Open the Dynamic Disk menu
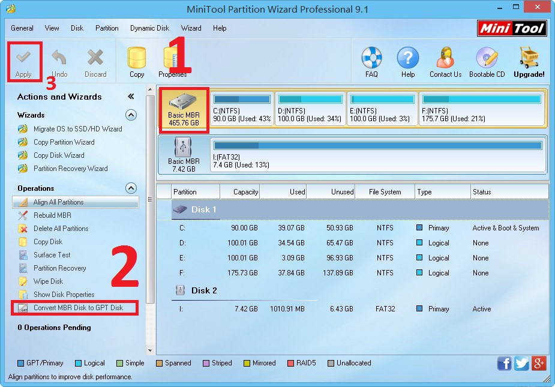 pos(149,28)
